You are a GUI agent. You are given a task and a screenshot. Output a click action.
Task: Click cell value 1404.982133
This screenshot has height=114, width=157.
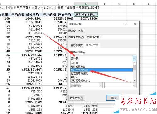coord(32,55)
